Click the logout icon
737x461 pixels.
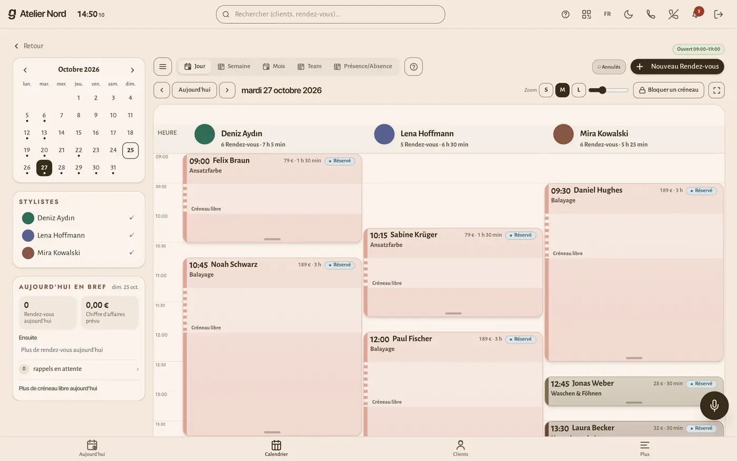pyautogui.click(x=719, y=14)
